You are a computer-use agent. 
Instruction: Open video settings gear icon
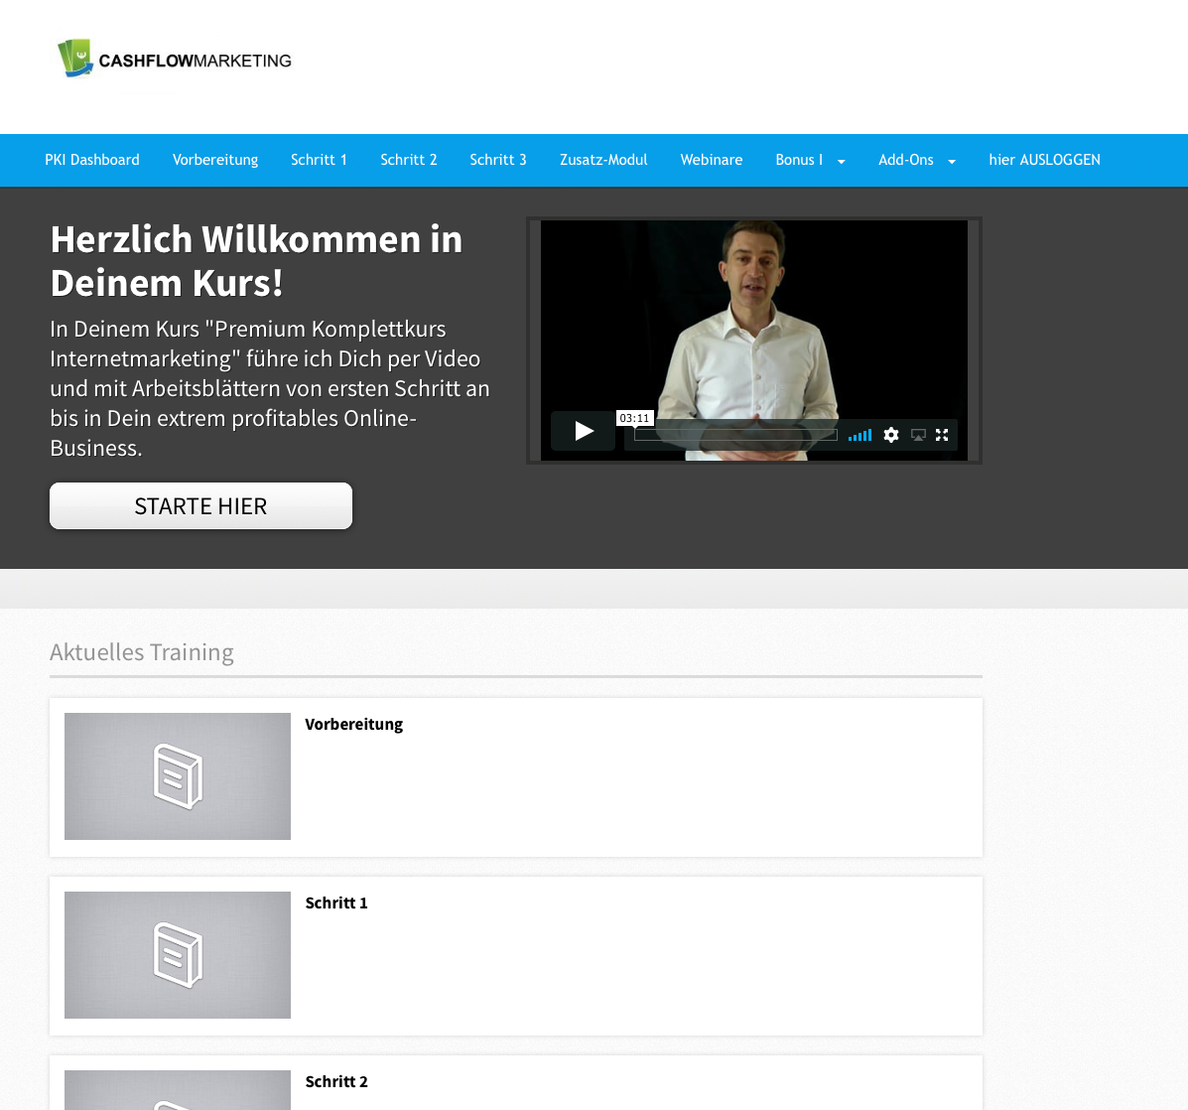[x=891, y=435]
